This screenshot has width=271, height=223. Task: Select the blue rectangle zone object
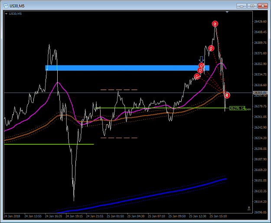coord(127,68)
